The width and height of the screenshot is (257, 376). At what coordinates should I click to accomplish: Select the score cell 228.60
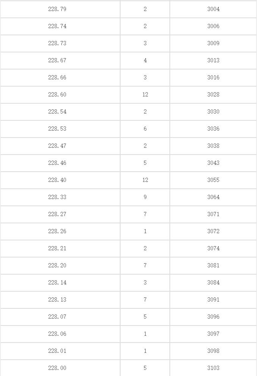57,95
